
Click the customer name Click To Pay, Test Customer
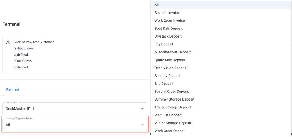click(x=33, y=42)
